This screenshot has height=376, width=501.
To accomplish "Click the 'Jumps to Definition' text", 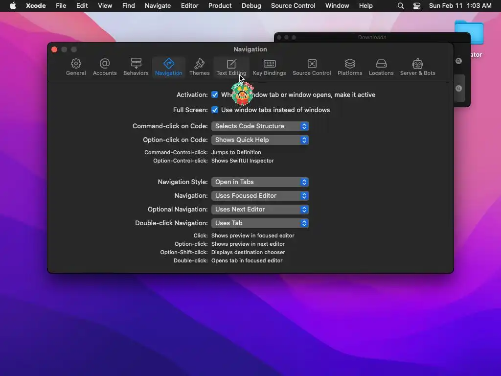I will (236, 153).
